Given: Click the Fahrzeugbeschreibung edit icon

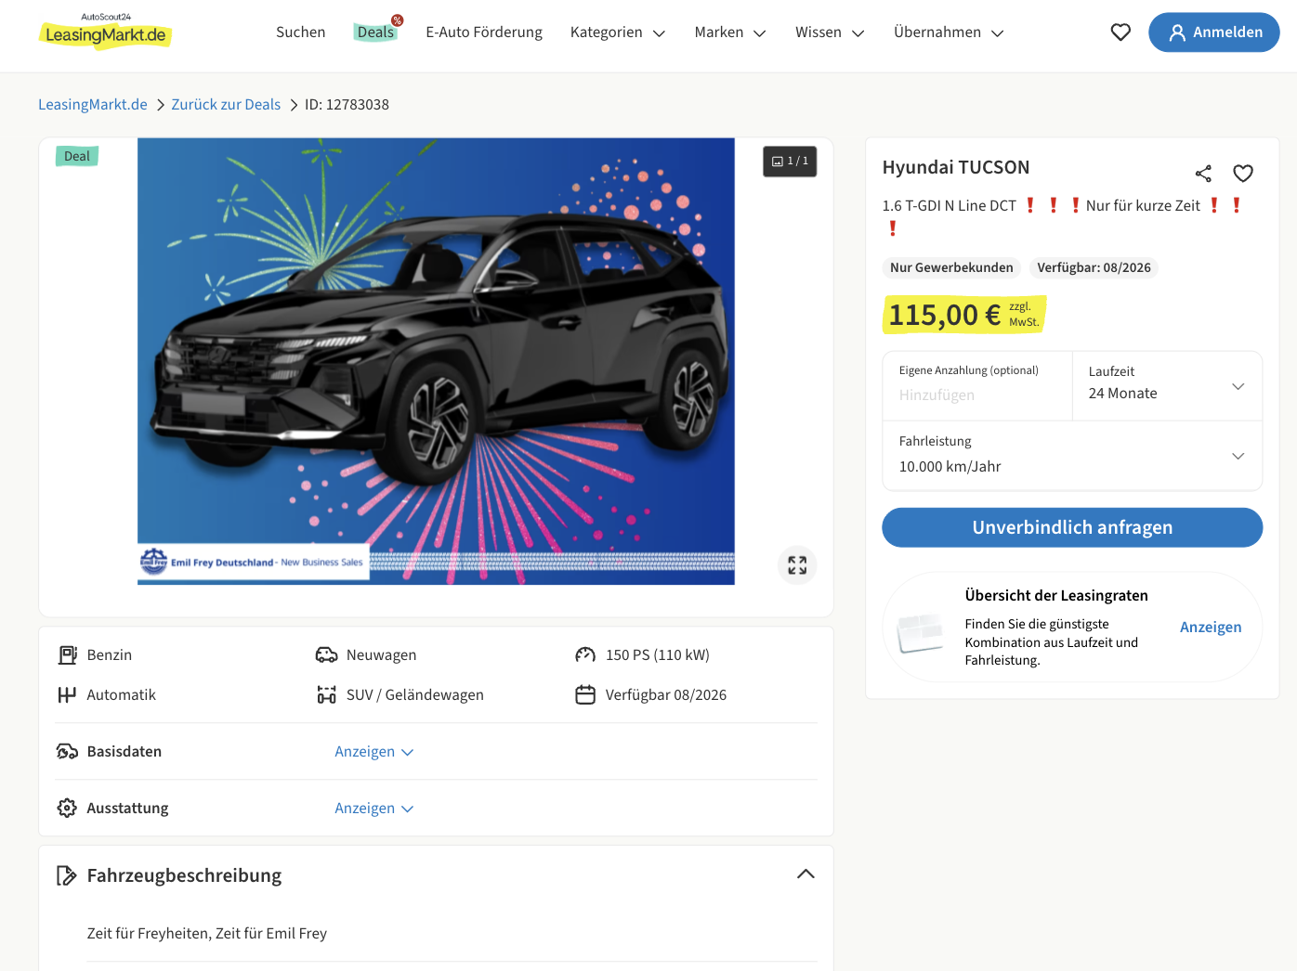Looking at the screenshot, I should point(66,875).
